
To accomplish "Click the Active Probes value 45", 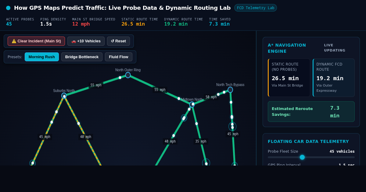I will pos(9,24).
